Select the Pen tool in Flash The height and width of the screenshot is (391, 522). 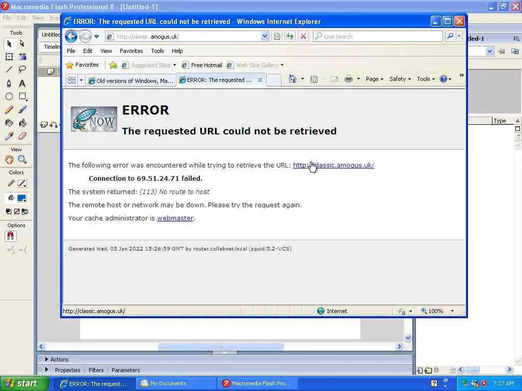click(x=9, y=83)
